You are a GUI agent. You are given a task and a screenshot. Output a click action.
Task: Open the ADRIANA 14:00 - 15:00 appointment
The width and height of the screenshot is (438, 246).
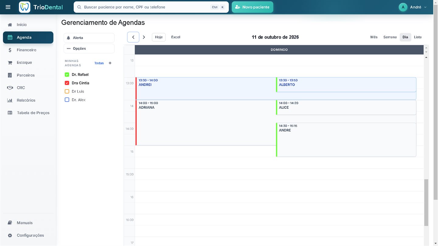pos(206,123)
